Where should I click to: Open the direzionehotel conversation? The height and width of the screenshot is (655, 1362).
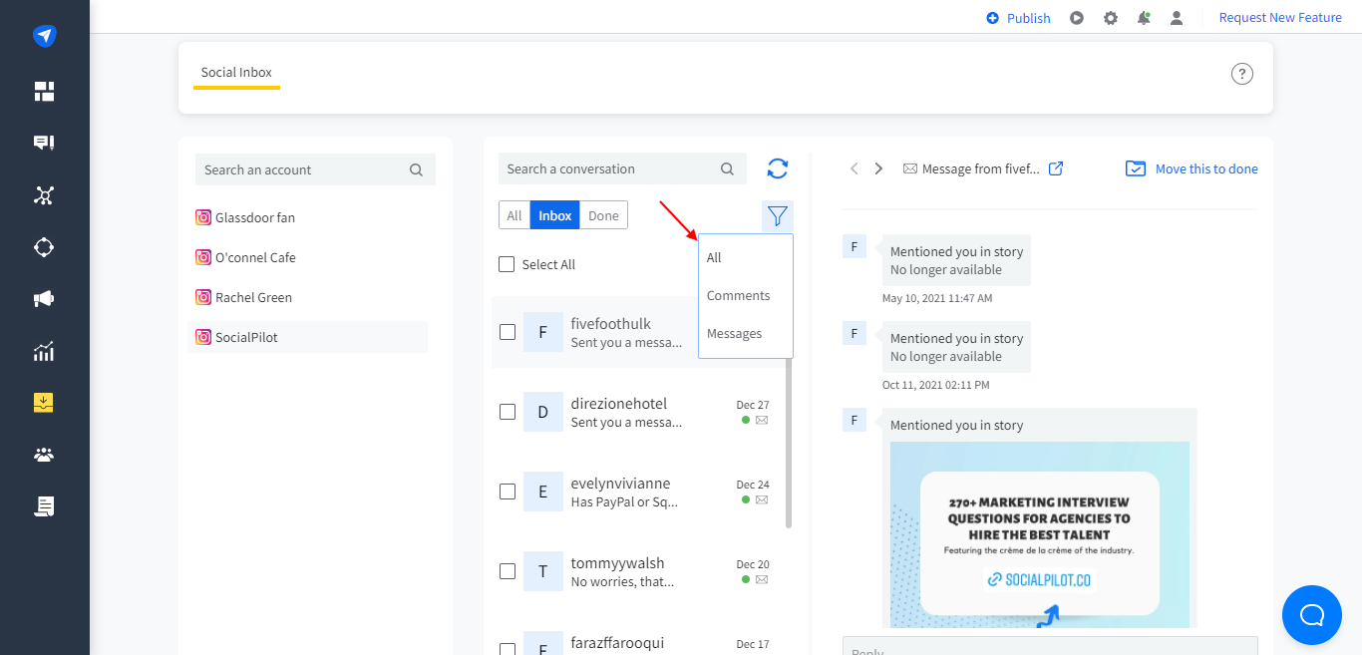pos(638,412)
